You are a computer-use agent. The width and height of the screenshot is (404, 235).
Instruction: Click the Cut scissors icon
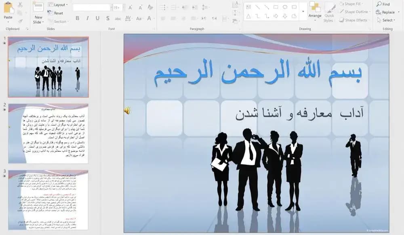tap(20, 4)
